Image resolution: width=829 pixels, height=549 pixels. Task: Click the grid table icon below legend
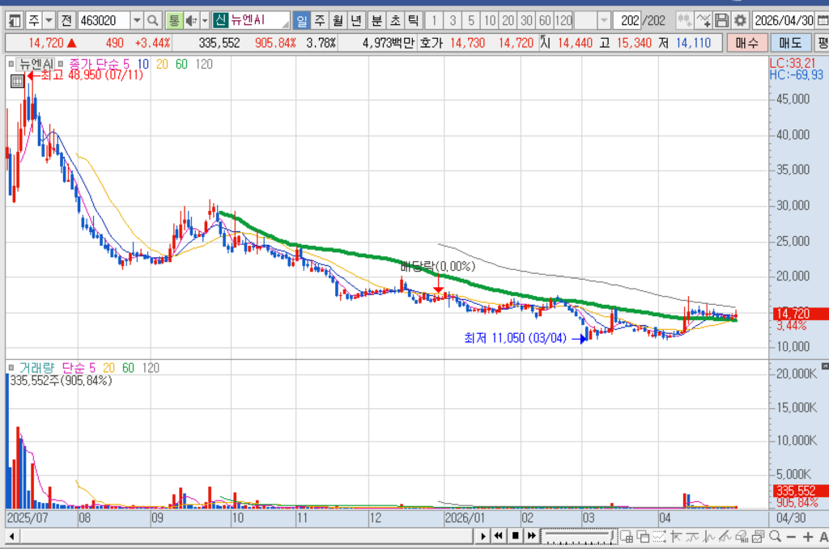click(x=17, y=81)
